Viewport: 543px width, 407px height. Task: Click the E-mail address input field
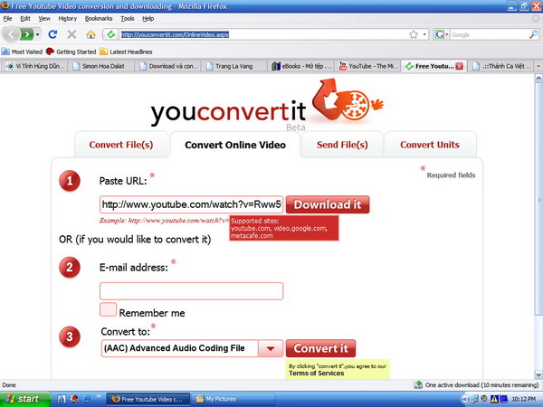[x=191, y=291]
